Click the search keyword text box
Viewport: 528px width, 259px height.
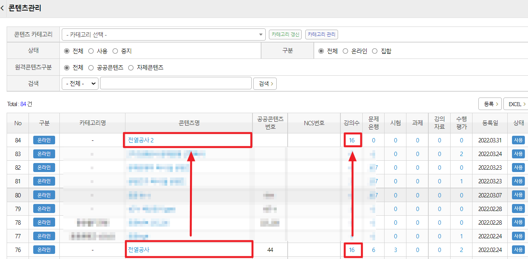pyautogui.click(x=175, y=83)
